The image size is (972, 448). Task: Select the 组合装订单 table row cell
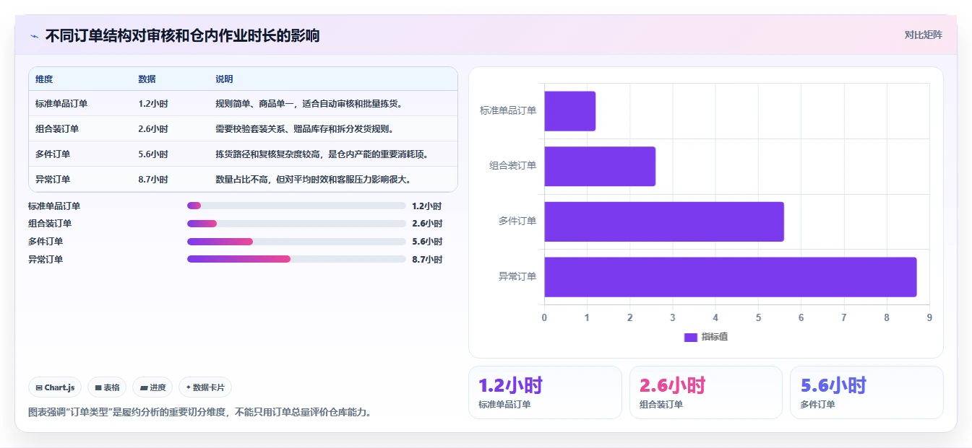[x=57, y=129]
